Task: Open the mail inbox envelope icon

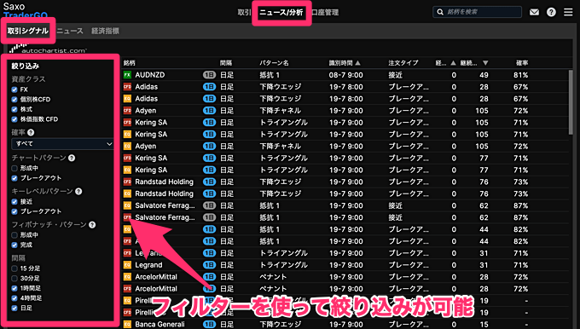Action: pos(534,12)
